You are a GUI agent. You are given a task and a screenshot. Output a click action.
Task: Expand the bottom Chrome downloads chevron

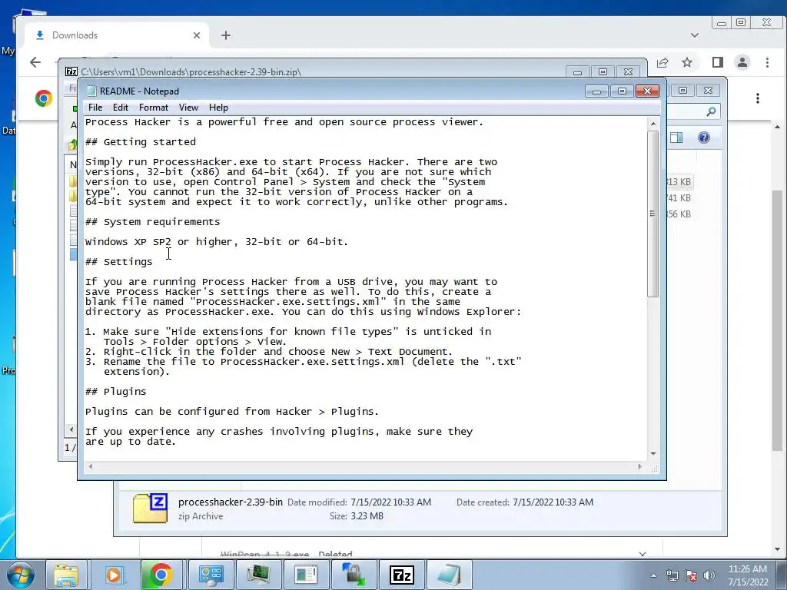coord(643,554)
